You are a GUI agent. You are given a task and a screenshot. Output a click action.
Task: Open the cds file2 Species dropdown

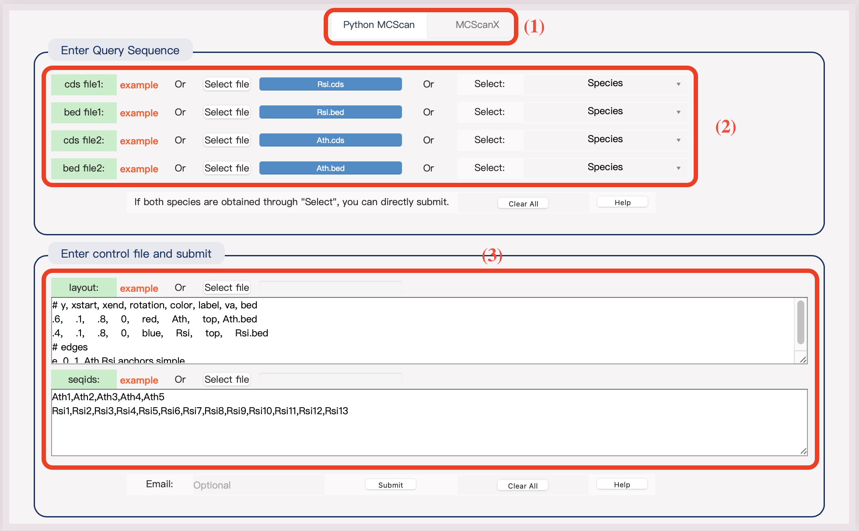tap(605, 140)
